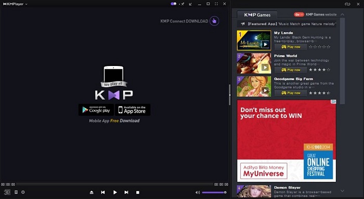364x199 pixels.
Task: Expand down chevron in games panel
Action: [342, 191]
